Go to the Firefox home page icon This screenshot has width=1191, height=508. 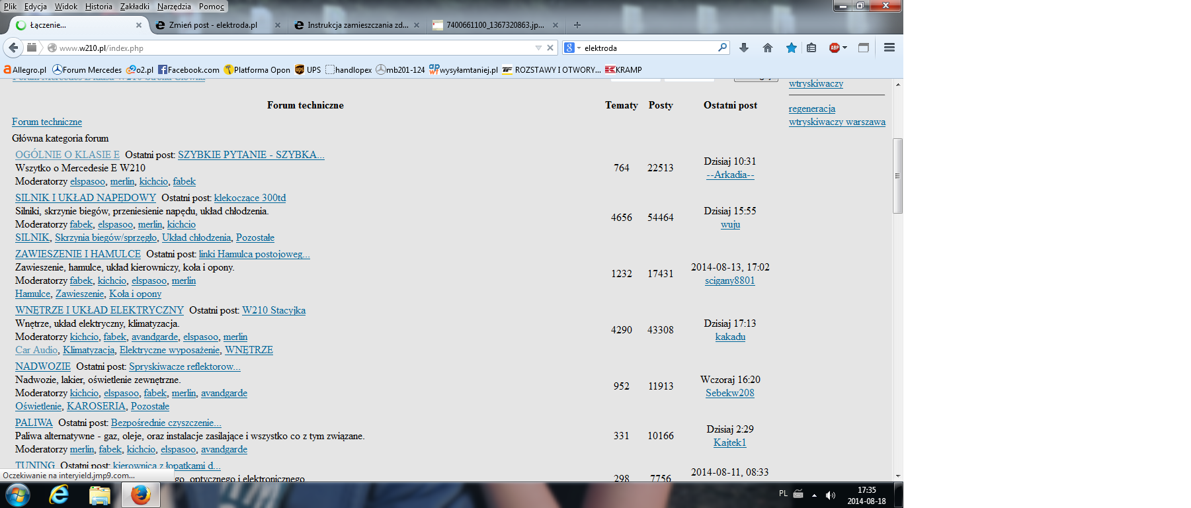(x=768, y=48)
